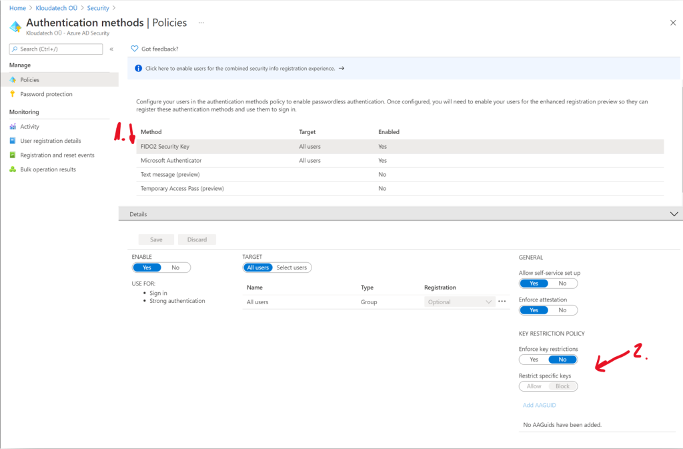Click the Policies diamond icon in sidebar

point(13,79)
